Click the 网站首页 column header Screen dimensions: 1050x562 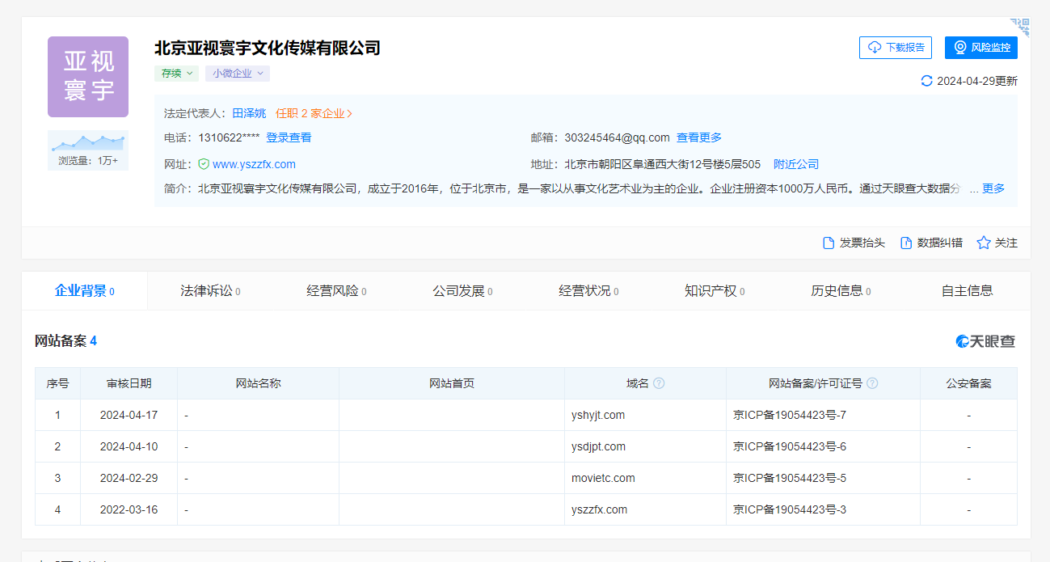click(x=452, y=383)
